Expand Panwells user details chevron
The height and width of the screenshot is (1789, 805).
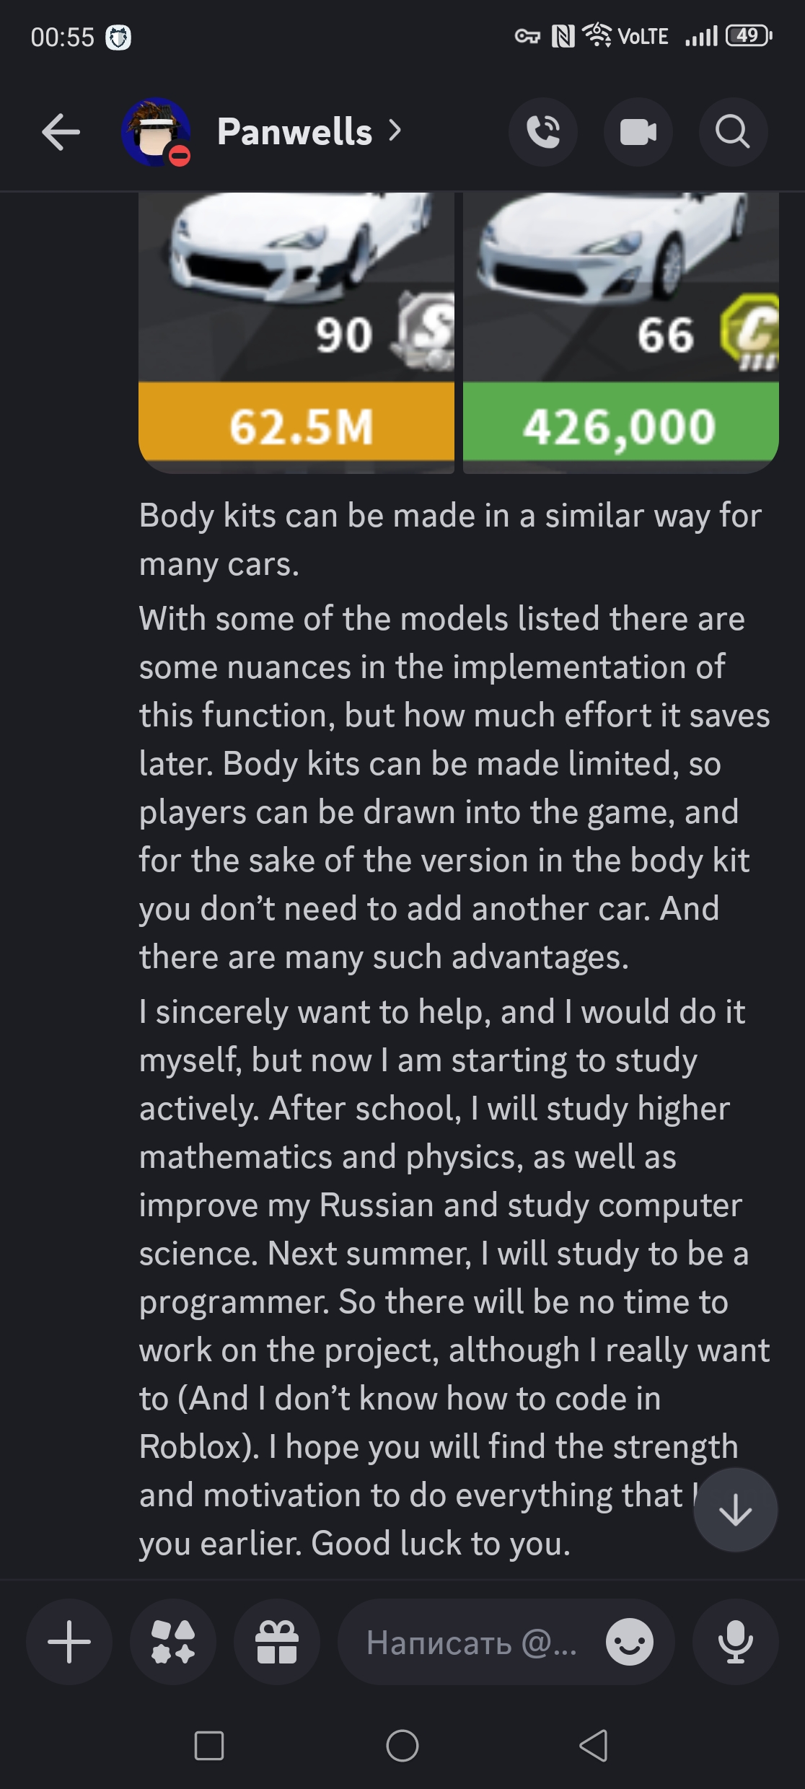coord(395,131)
